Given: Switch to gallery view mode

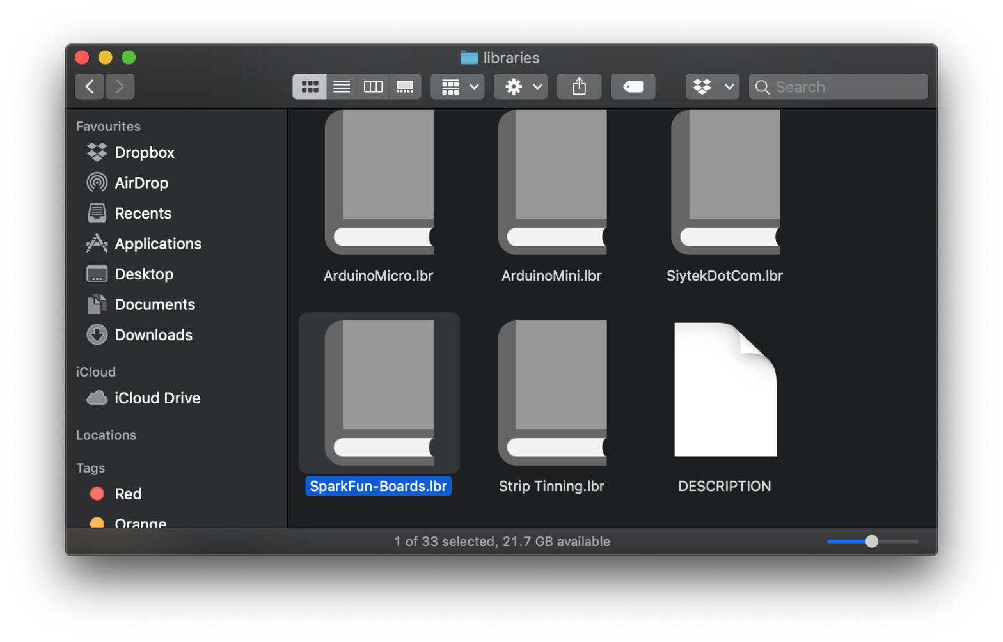Looking at the screenshot, I should (405, 87).
